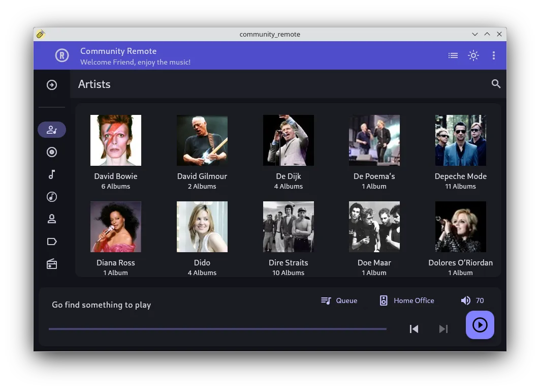This screenshot has width=540, height=391.
Task: Click the circled music note sidebar icon
Action: pyautogui.click(x=52, y=197)
